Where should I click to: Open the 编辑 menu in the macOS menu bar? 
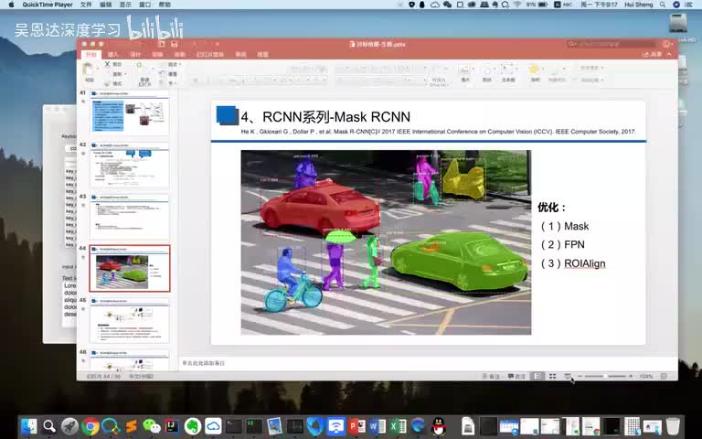pos(106,5)
